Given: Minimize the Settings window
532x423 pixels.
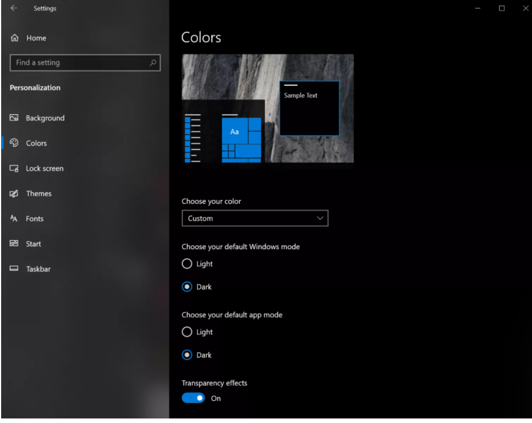Looking at the screenshot, I should [x=477, y=8].
